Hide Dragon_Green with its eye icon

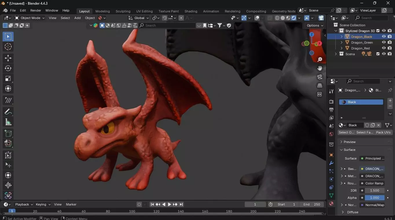(x=384, y=42)
